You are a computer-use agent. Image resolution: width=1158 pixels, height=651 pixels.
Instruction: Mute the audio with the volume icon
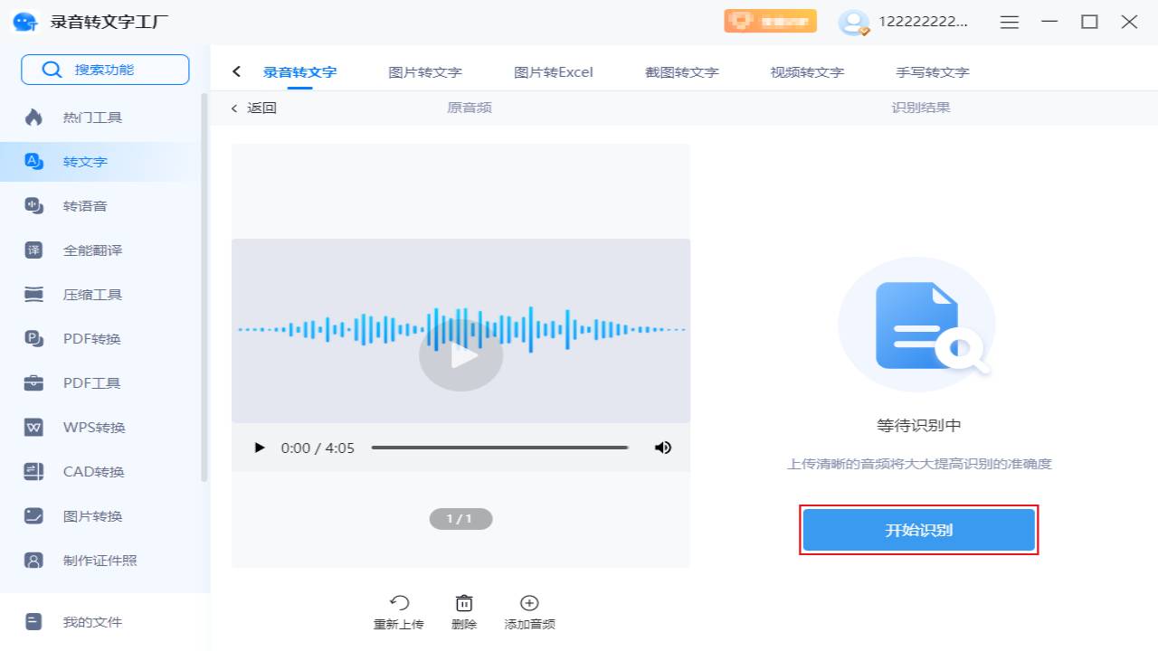tap(663, 447)
